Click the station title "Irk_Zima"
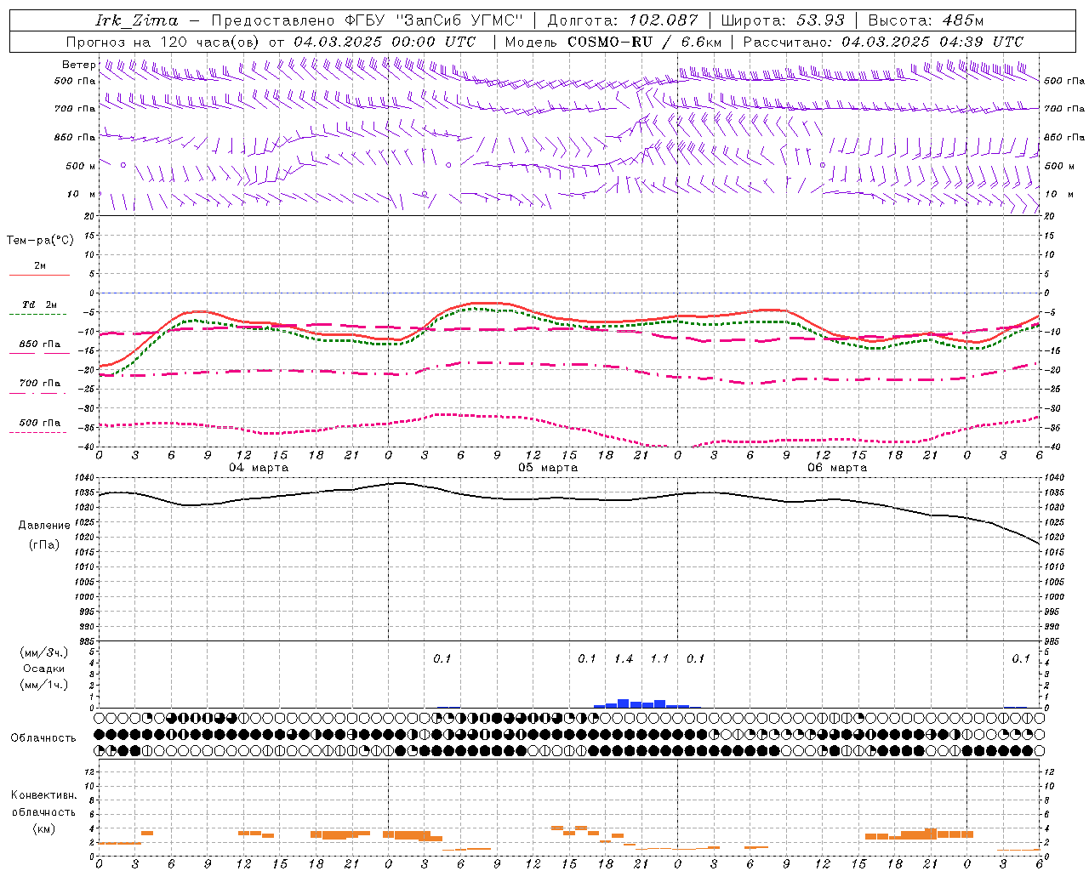Viewport: 1089px width, 871px height. 136,20
